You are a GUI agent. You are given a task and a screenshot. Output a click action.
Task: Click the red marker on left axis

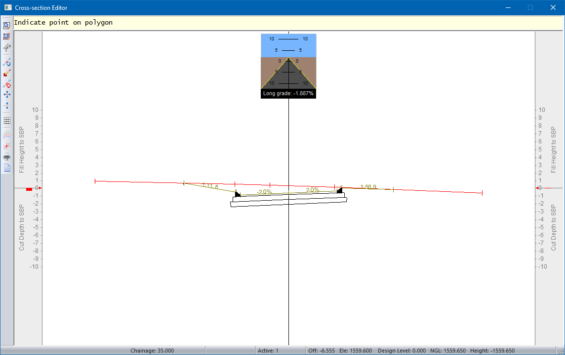click(x=29, y=188)
